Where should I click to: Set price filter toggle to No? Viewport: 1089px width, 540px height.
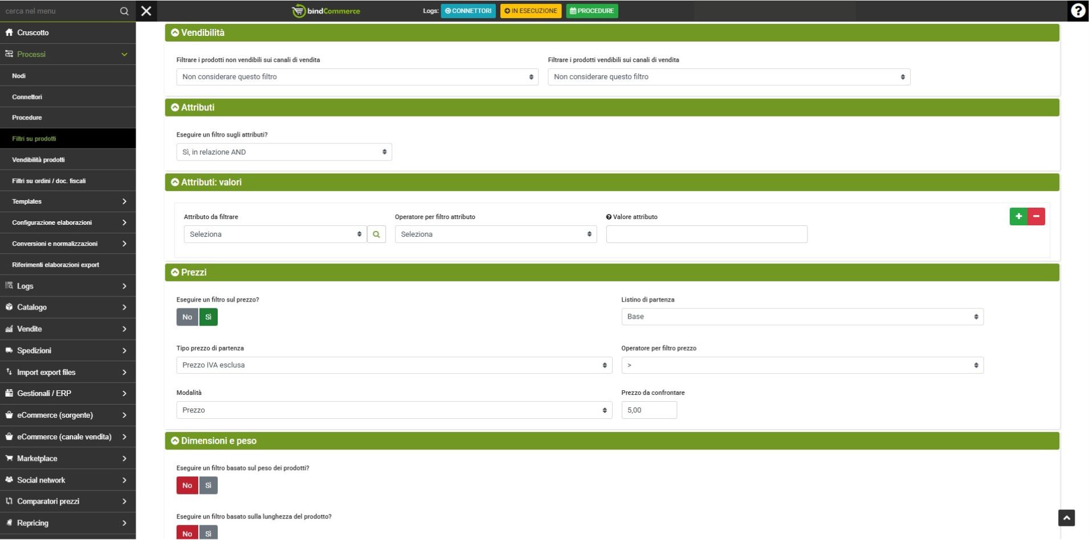click(x=187, y=317)
